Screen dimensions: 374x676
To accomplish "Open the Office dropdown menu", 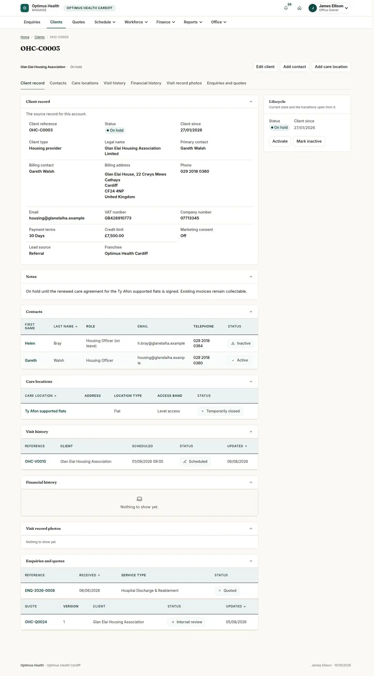I will pyautogui.click(x=218, y=22).
